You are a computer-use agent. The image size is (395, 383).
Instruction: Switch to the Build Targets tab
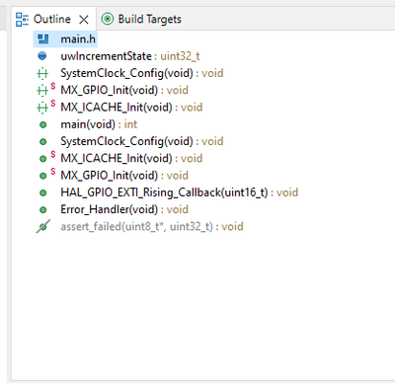point(141,19)
